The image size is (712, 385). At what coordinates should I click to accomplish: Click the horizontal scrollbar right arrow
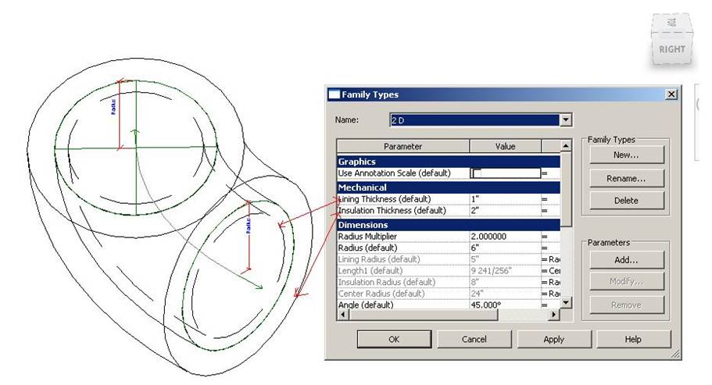point(555,314)
